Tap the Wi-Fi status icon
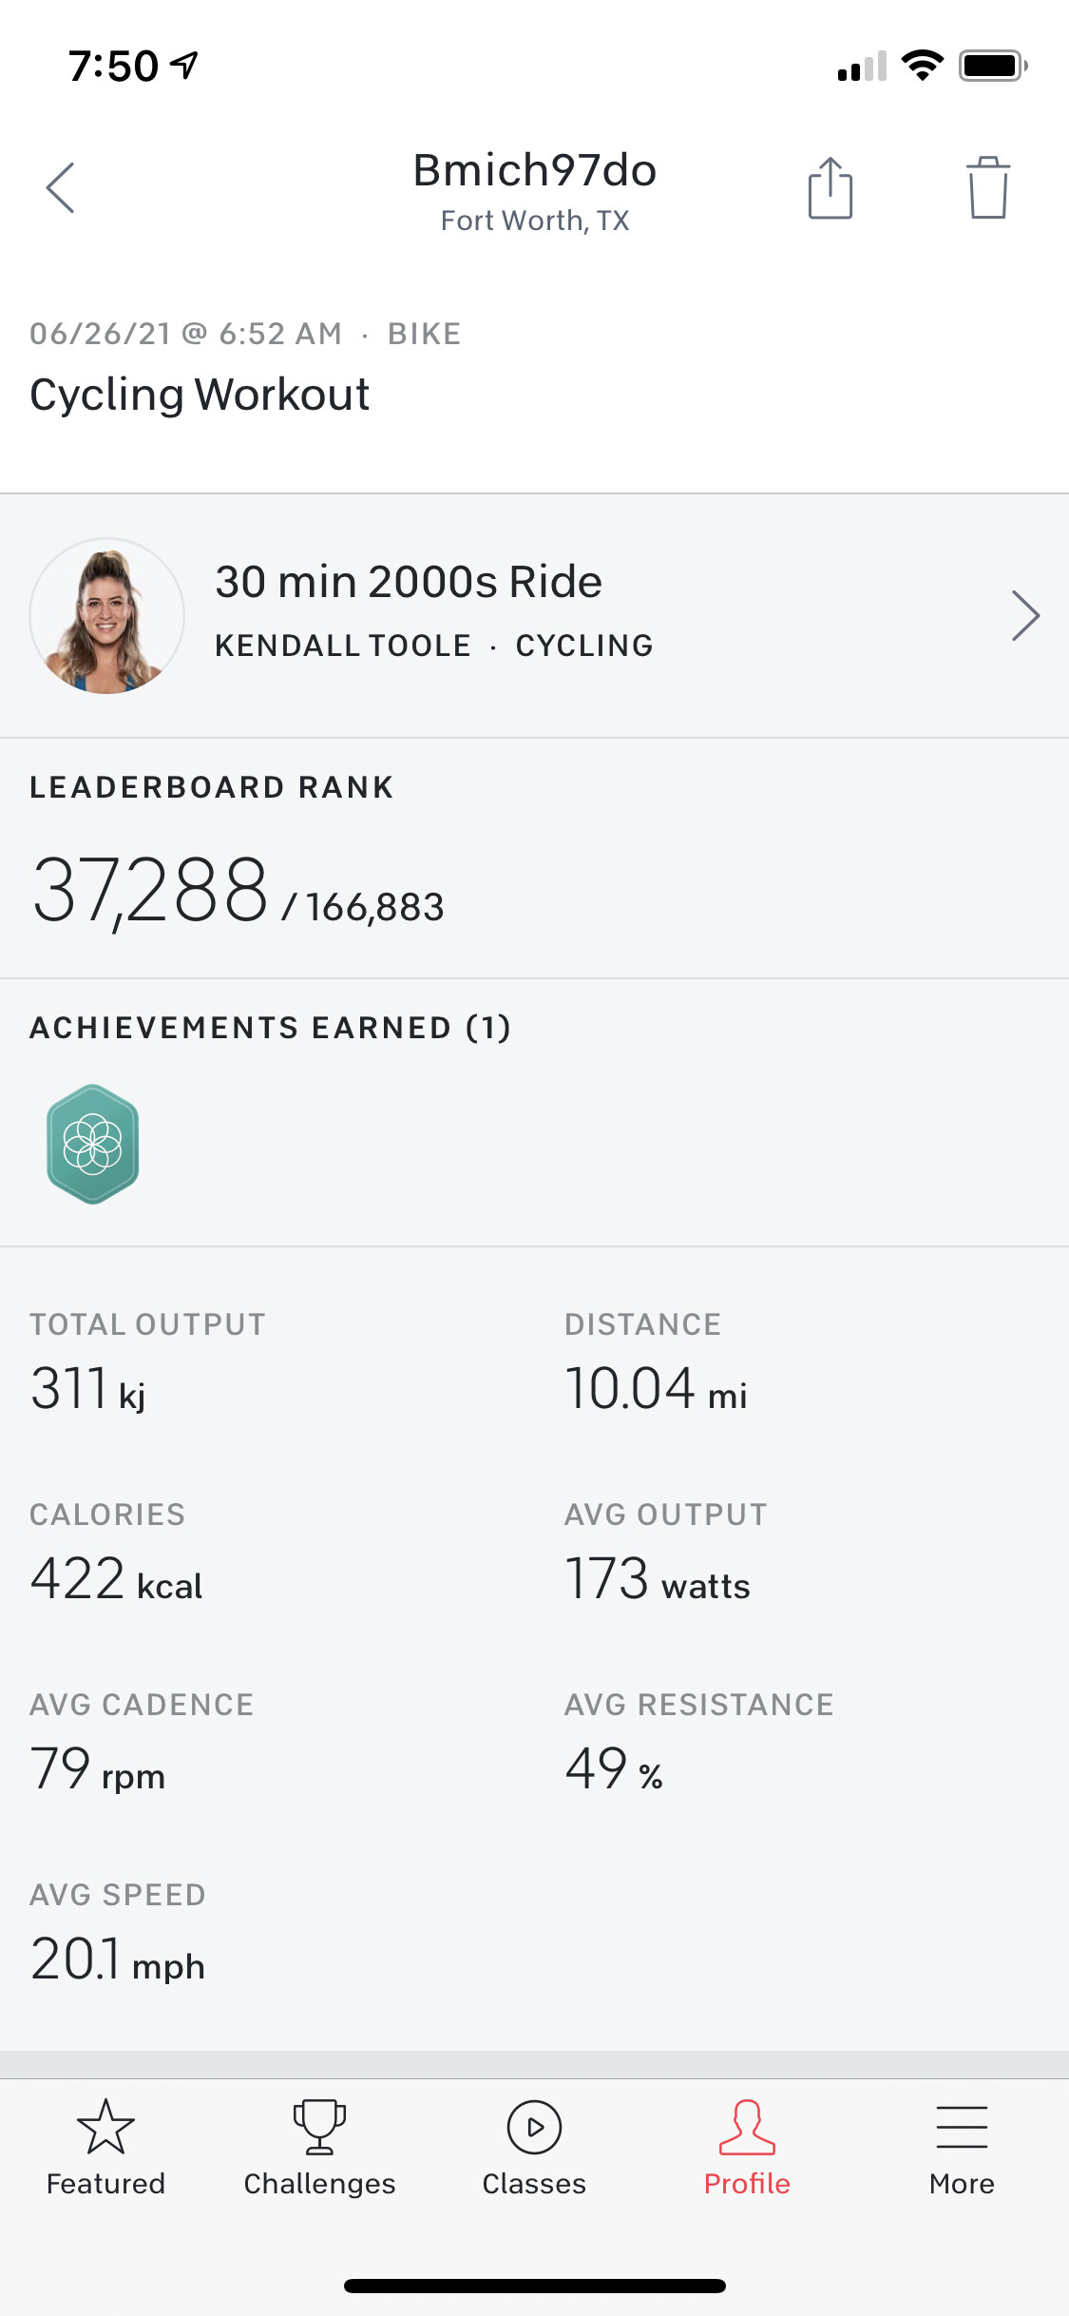The height and width of the screenshot is (2316, 1069). coord(921,66)
